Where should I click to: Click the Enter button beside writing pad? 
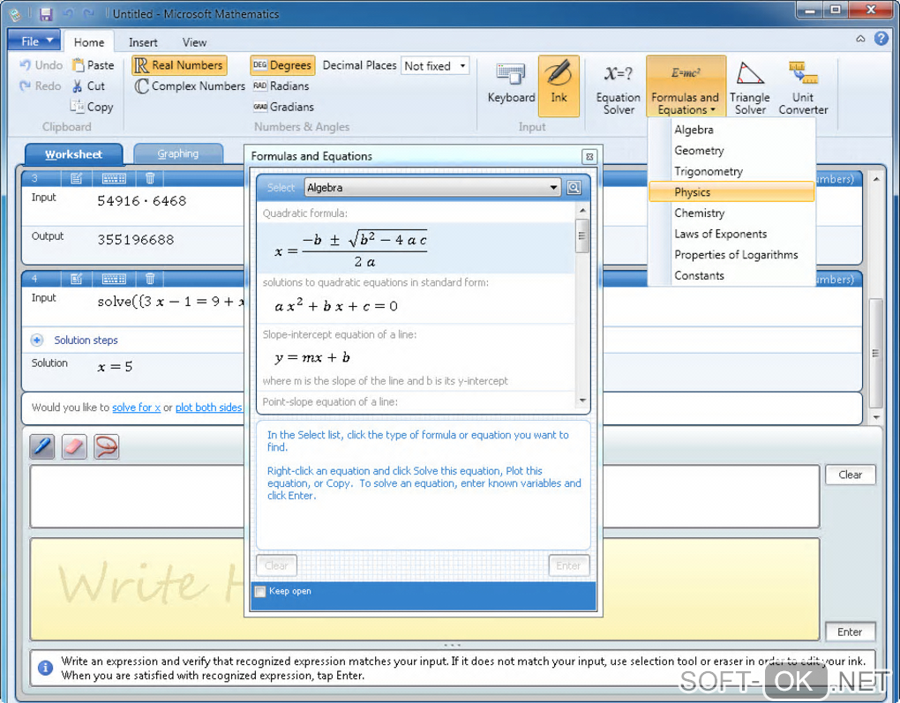pos(850,632)
